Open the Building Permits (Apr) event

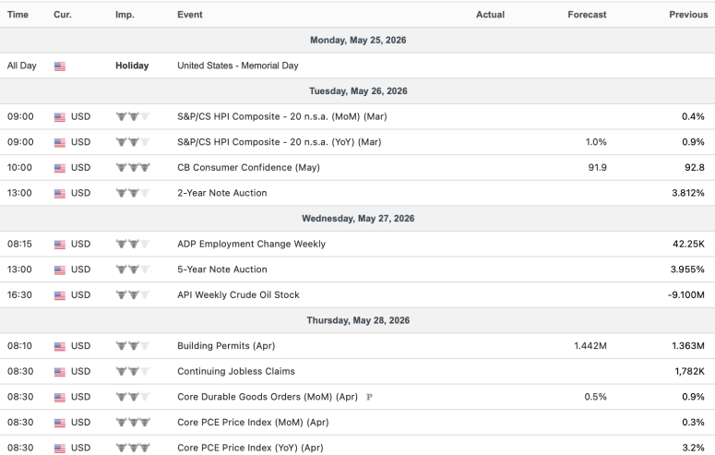click(x=226, y=345)
